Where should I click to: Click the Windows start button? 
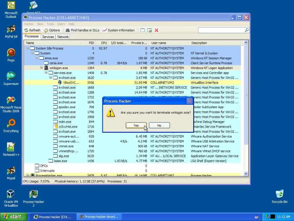coord(14,217)
